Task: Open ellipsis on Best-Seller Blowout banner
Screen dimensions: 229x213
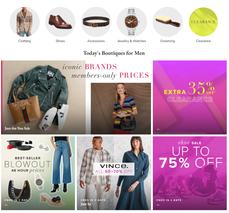Action: click(x=6, y=205)
